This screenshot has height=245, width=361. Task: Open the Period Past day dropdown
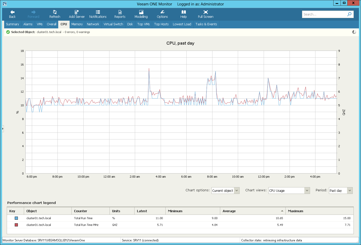point(341,191)
